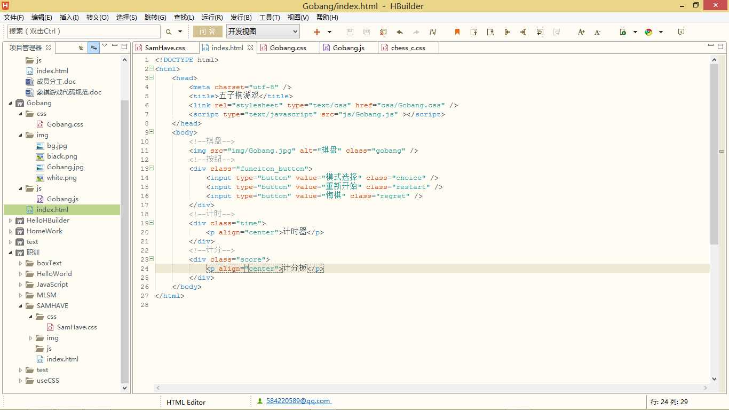
Task: Expand the HomeWork project
Action: (10, 231)
